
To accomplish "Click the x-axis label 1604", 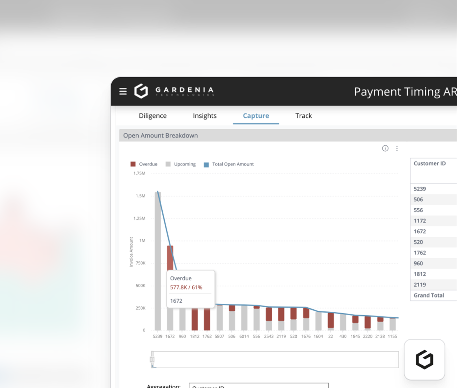I will tap(318, 336).
